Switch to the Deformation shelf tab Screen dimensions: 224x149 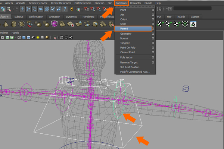point(36,17)
